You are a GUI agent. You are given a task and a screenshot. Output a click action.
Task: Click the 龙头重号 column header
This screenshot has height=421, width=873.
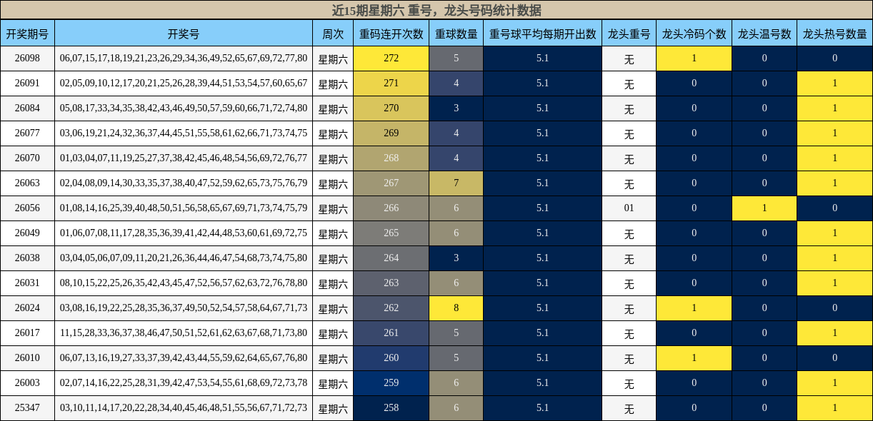point(629,32)
